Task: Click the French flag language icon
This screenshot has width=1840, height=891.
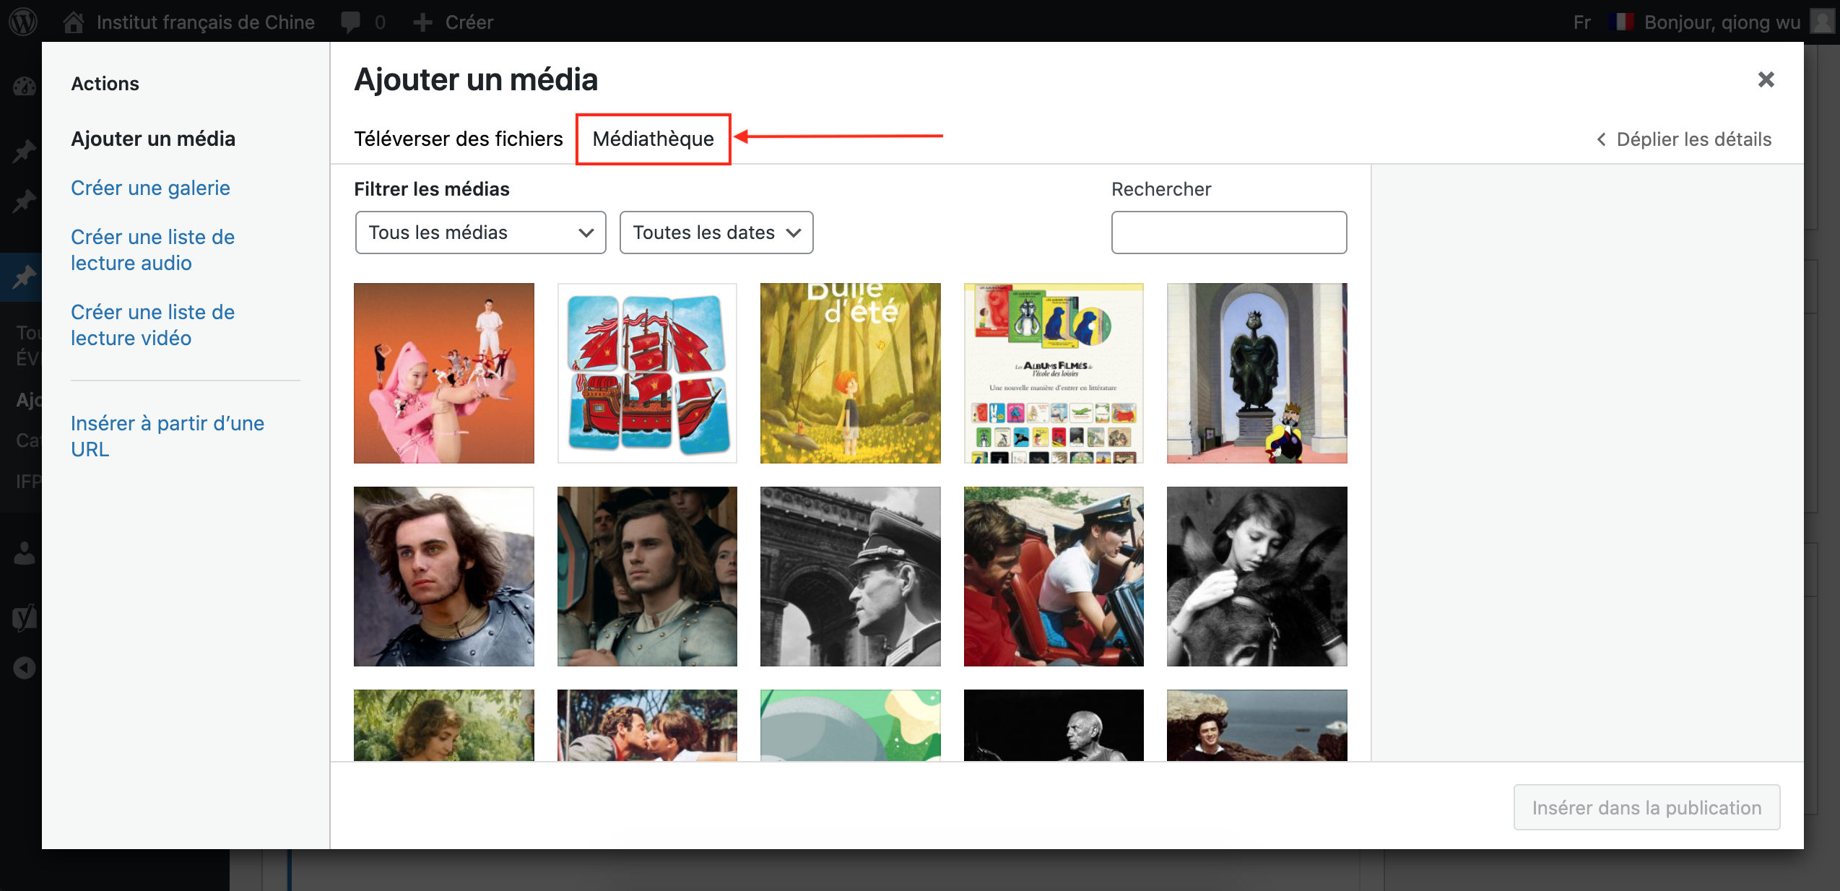Action: pyautogui.click(x=1621, y=22)
